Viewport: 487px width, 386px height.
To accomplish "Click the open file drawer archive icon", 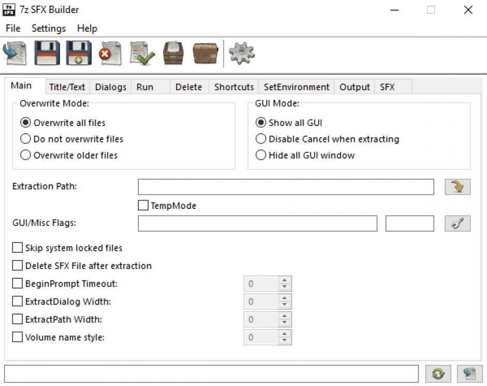I will (174, 53).
